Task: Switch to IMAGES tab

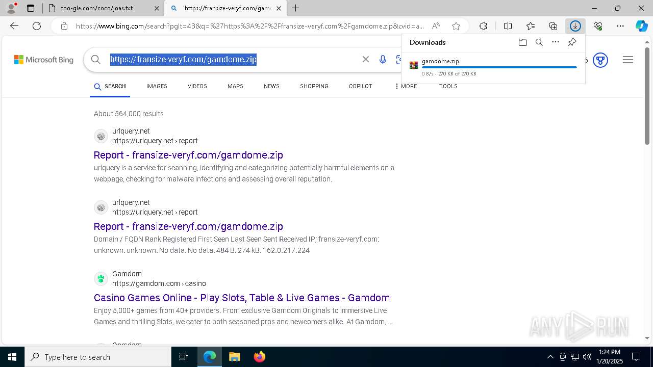Action: tap(157, 86)
